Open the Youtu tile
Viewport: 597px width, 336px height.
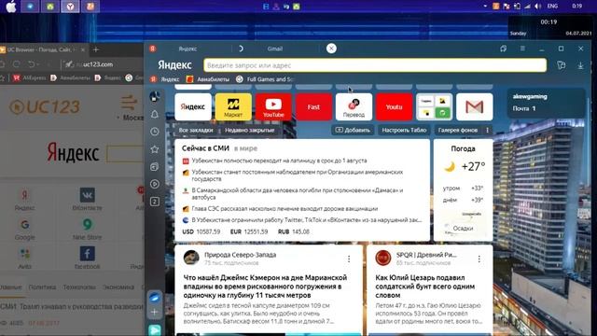(394, 106)
